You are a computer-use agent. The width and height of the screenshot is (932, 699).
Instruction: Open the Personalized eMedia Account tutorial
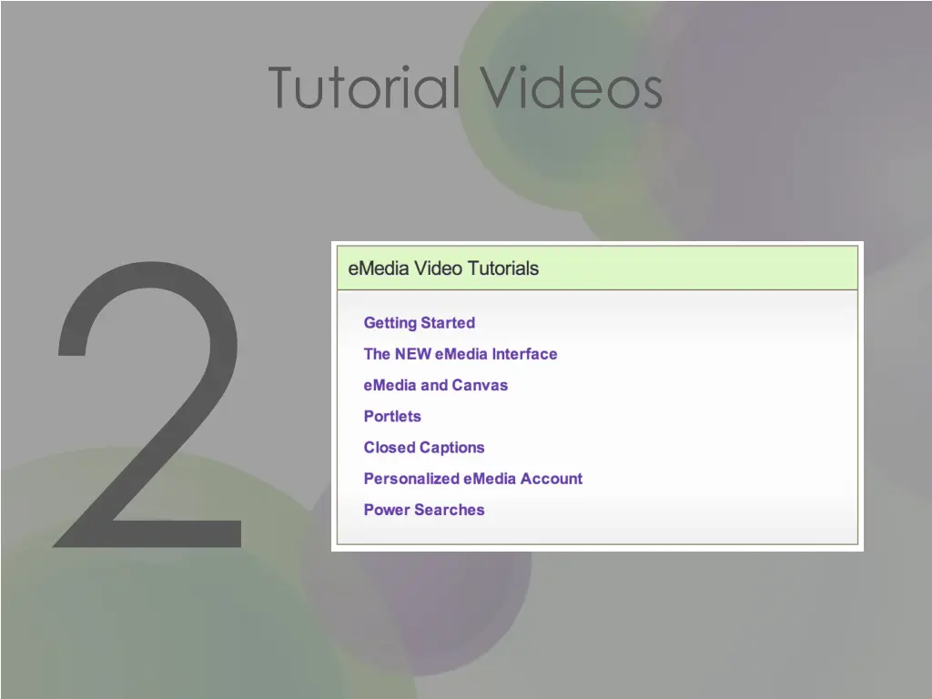[x=472, y=479]
